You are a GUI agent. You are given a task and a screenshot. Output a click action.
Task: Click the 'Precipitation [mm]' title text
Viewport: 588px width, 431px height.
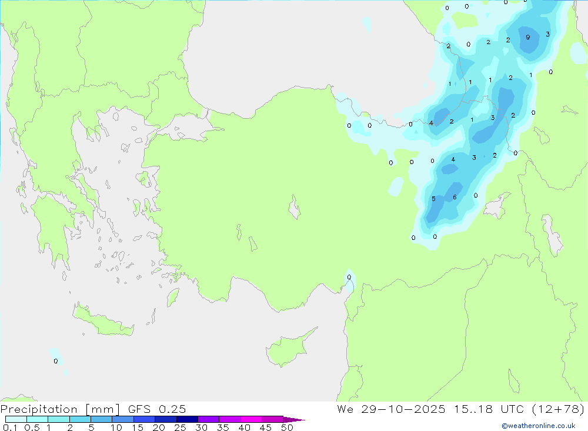point(60,409)
